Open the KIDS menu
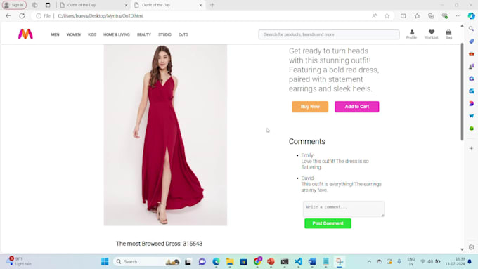This screenshot has width=478, height=269. coord(92,34)
